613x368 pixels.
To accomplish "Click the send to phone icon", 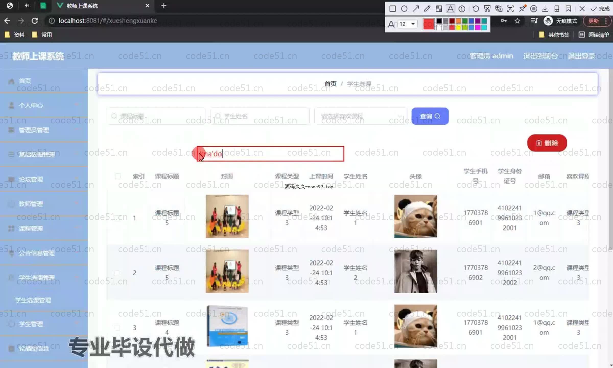I will [x=557, y=9].
